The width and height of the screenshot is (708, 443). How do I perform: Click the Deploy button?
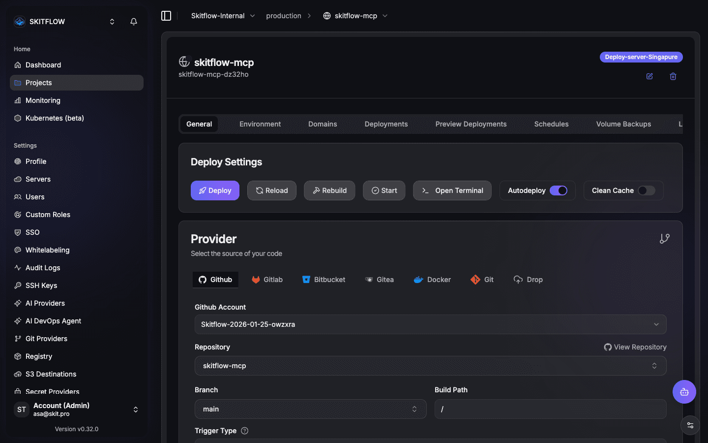click(x=215, y=190)
